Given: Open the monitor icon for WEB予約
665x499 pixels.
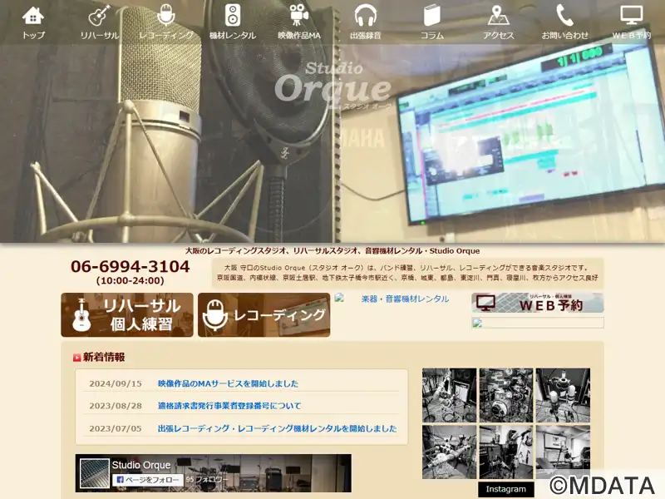Looking at the screenshot, I should (x=632, y=15).
